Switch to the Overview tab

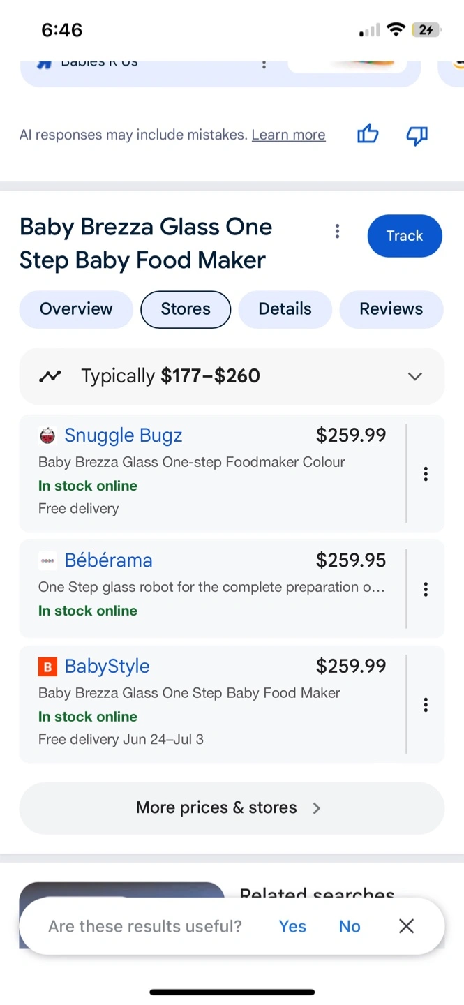(x=76, y=309)
